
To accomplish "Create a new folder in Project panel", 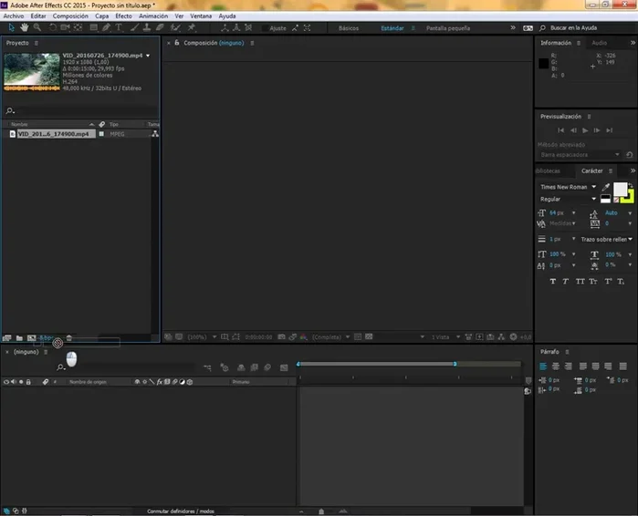I will tap(19, 338).
